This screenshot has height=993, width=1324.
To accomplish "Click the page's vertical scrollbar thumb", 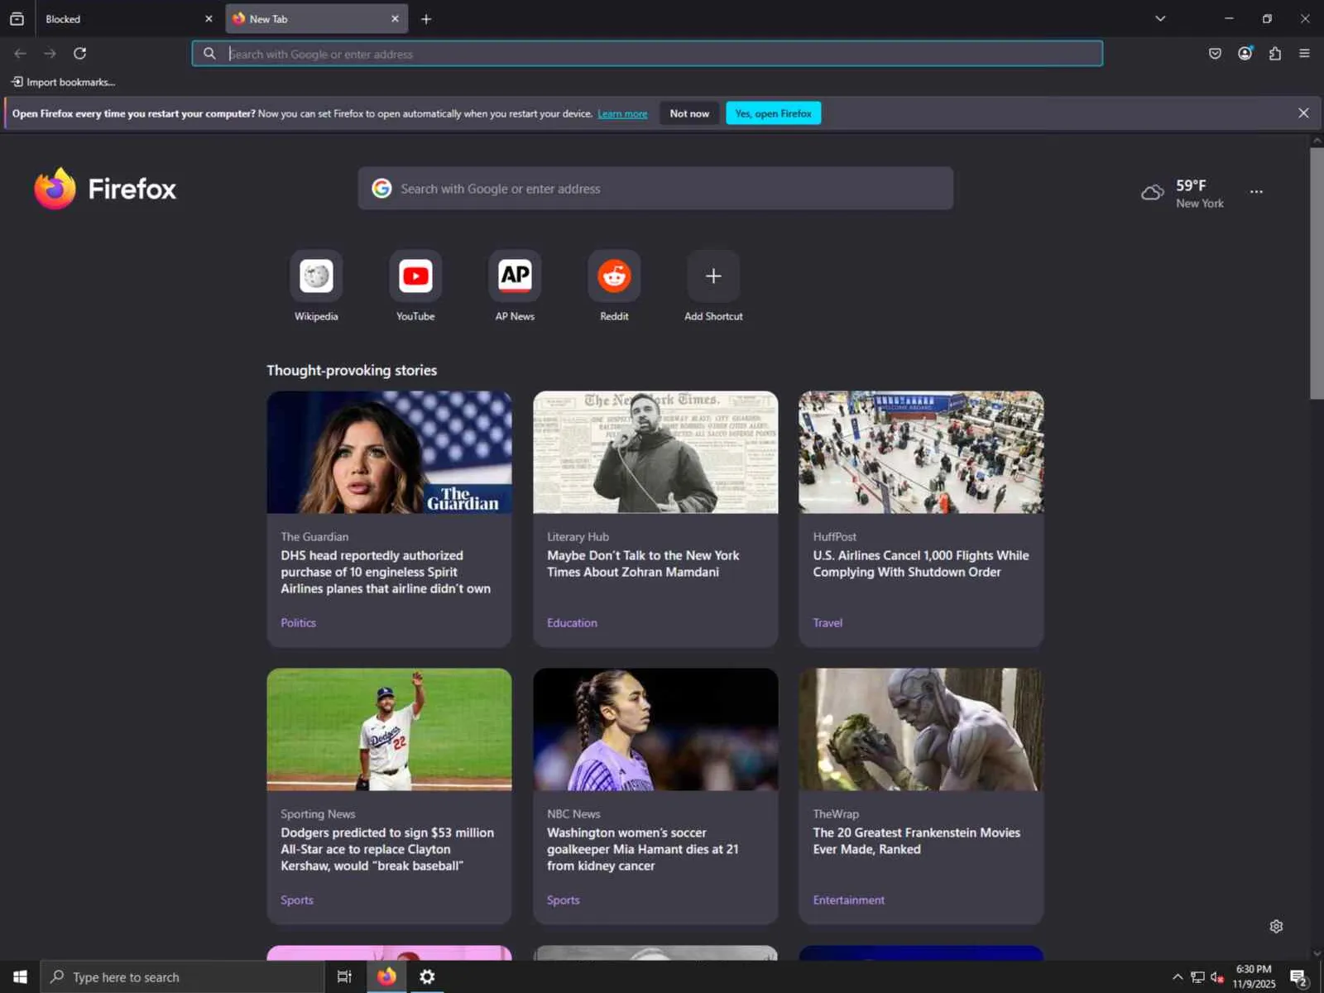I will 1317,273.
